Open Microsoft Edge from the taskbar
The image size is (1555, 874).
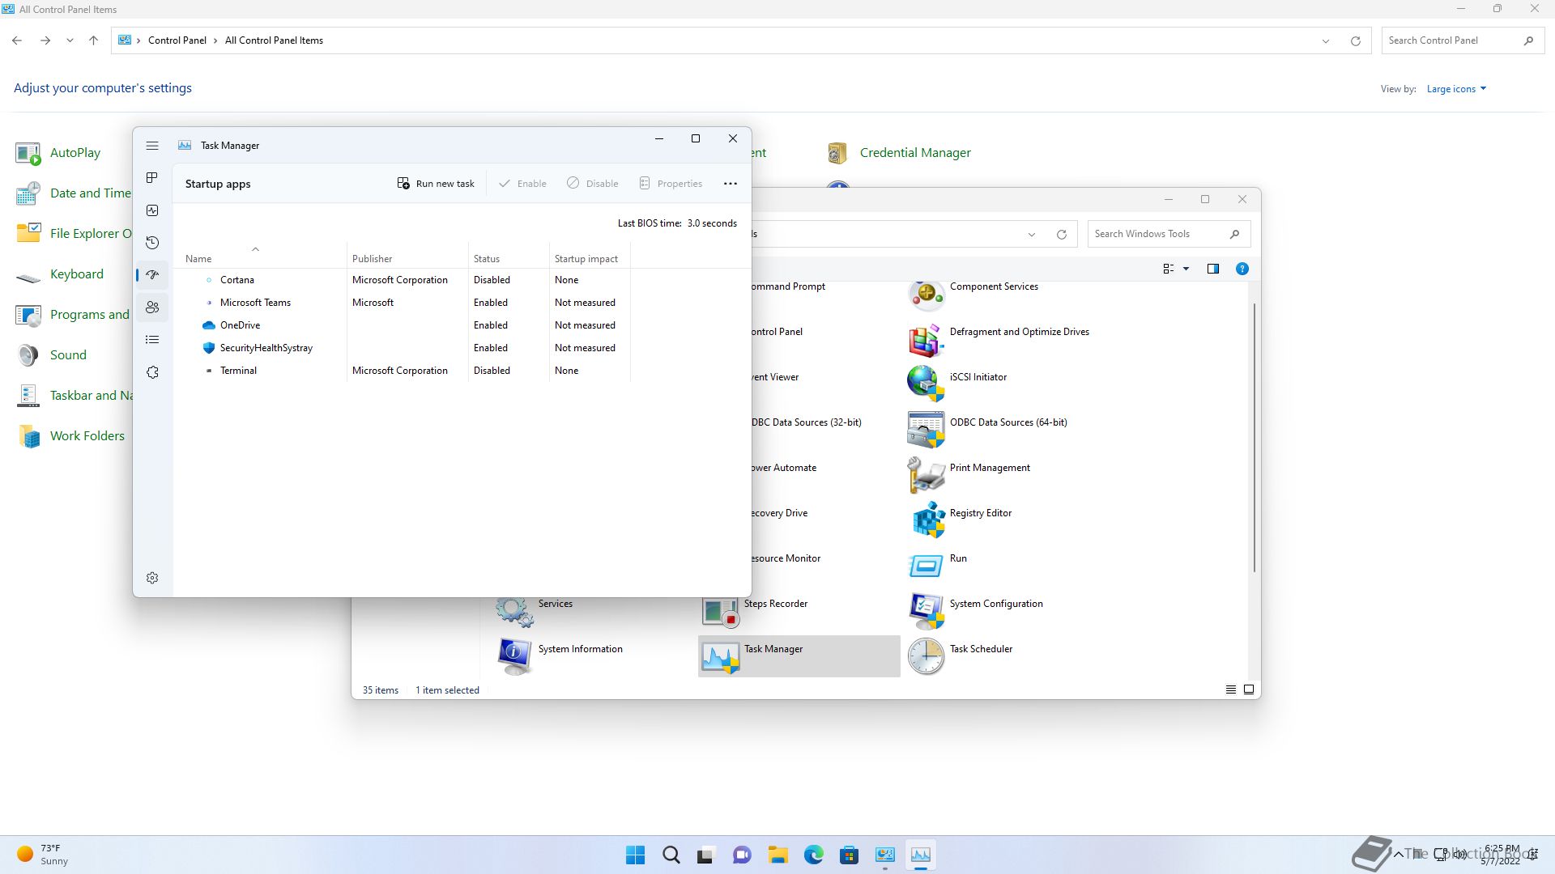pos(814,855)
